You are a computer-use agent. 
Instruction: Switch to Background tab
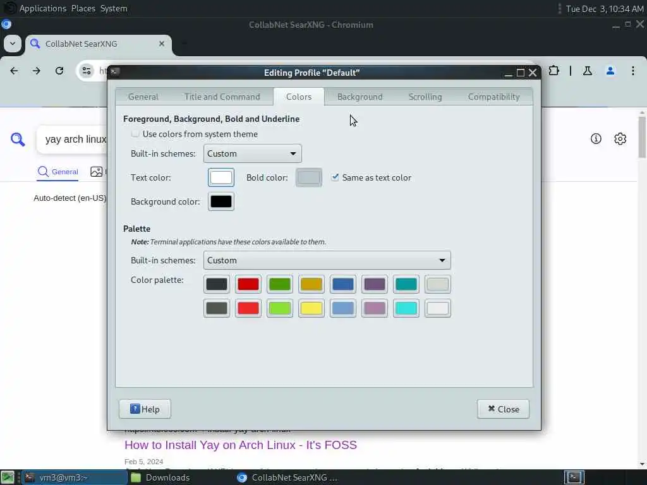point(360,97)
